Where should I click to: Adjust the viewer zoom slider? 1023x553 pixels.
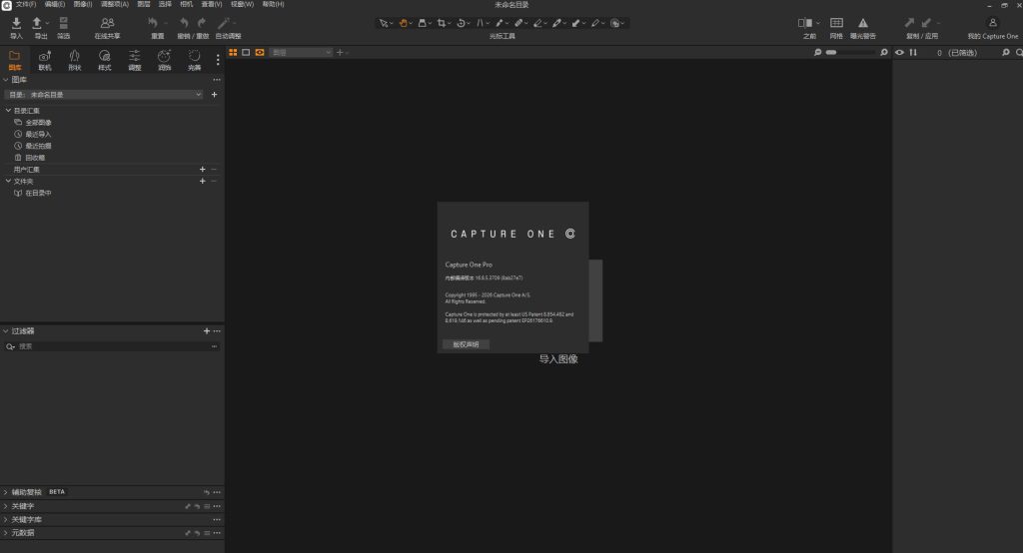(851, 52)
